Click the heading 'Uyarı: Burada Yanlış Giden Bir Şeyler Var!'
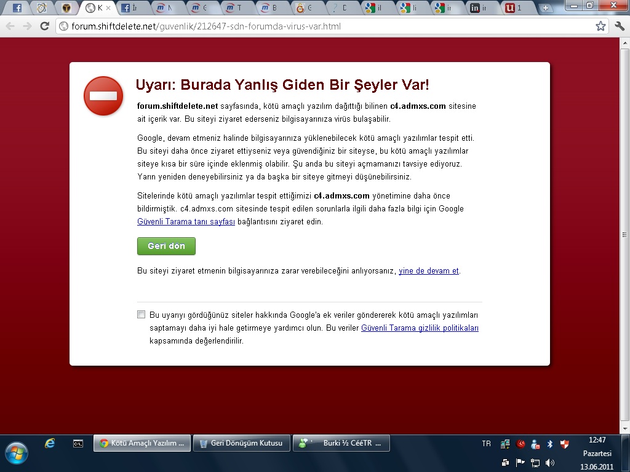The height and width of the screenshot is (472, 630). 282,85
